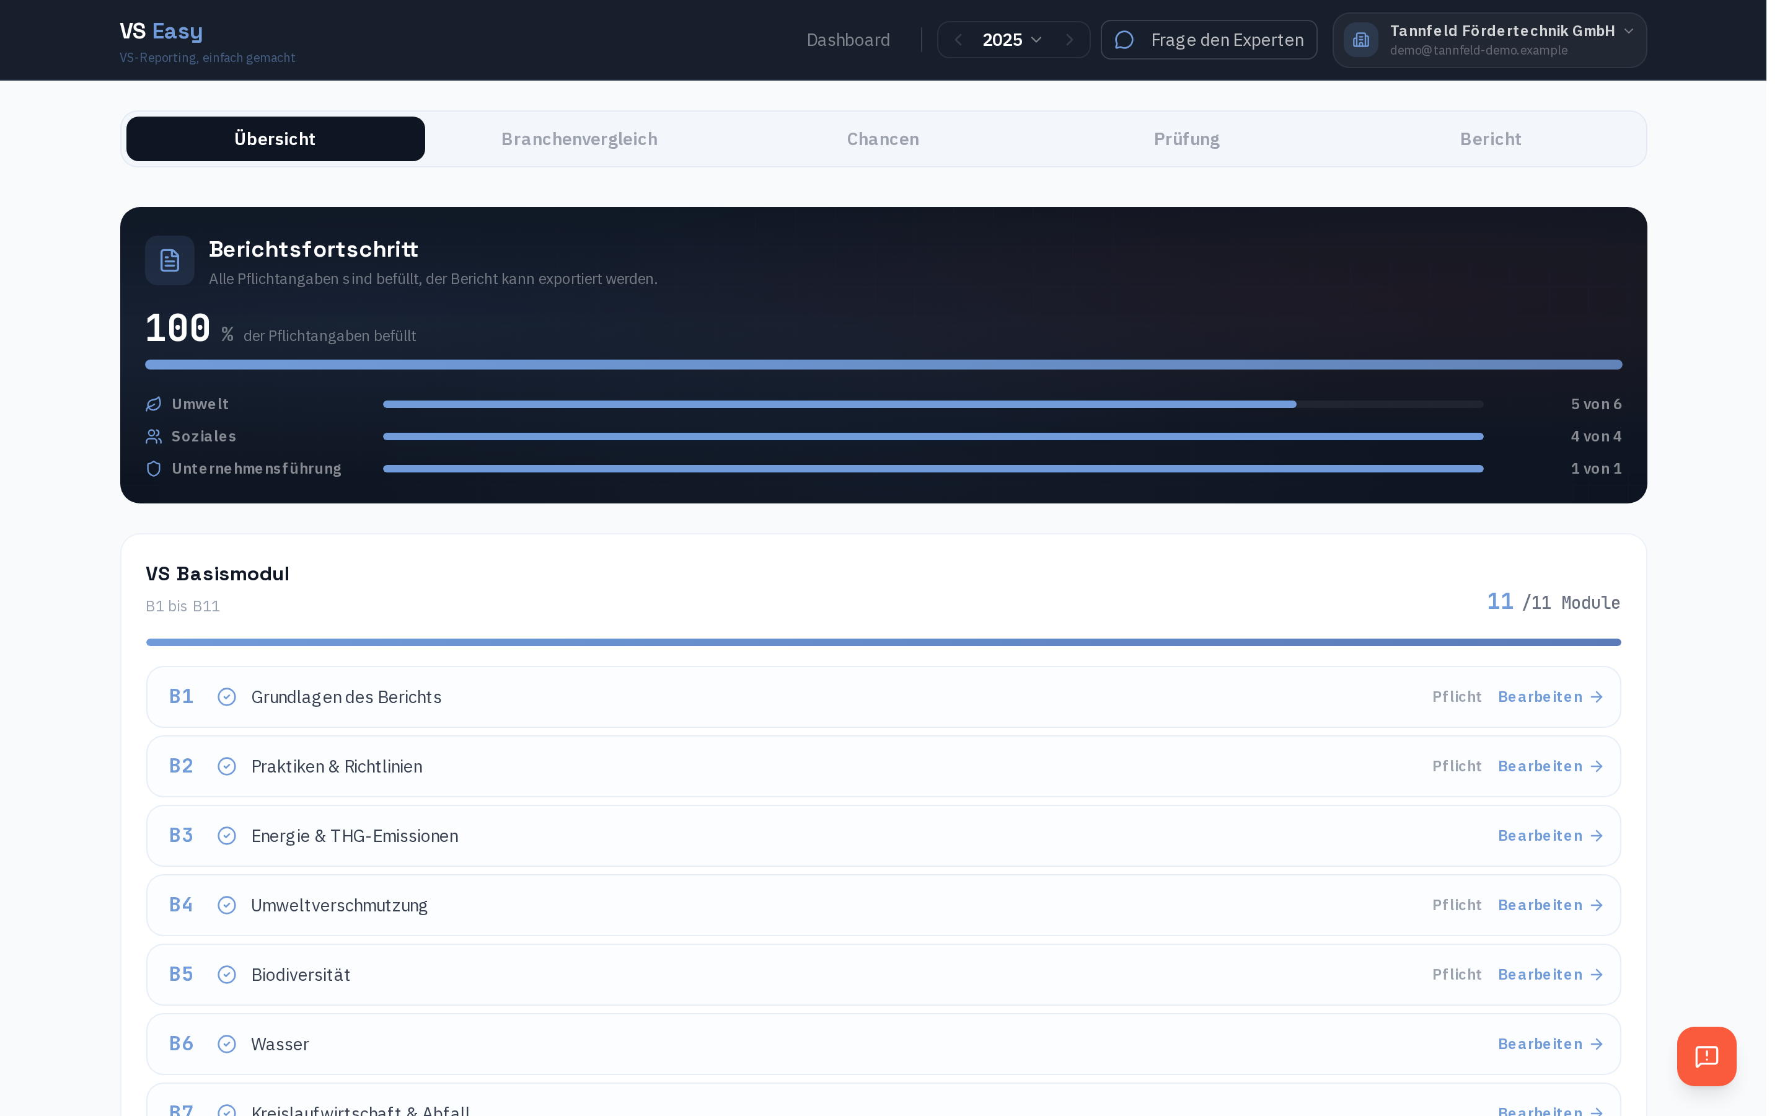Click the company building icon
The width and height of the screenshot is (1785, 1116).
tap(1361, 40)
